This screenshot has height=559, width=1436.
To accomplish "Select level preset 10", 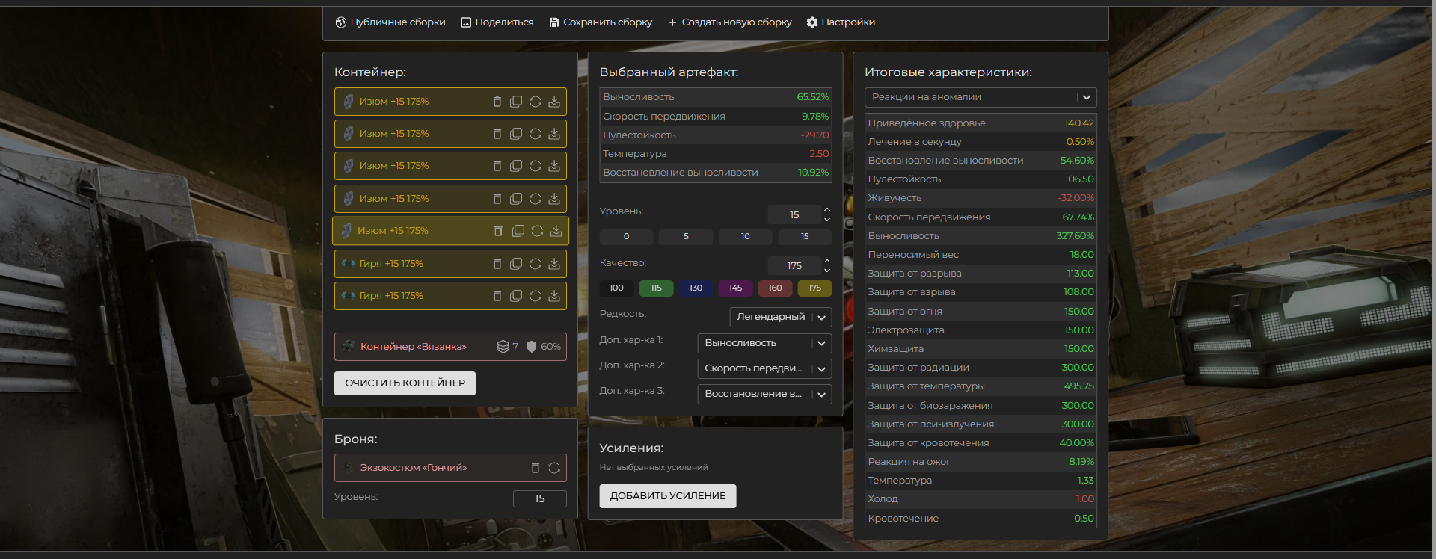I will 745,237.
